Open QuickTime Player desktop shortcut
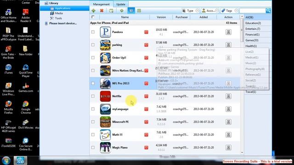 click(26, 71)
